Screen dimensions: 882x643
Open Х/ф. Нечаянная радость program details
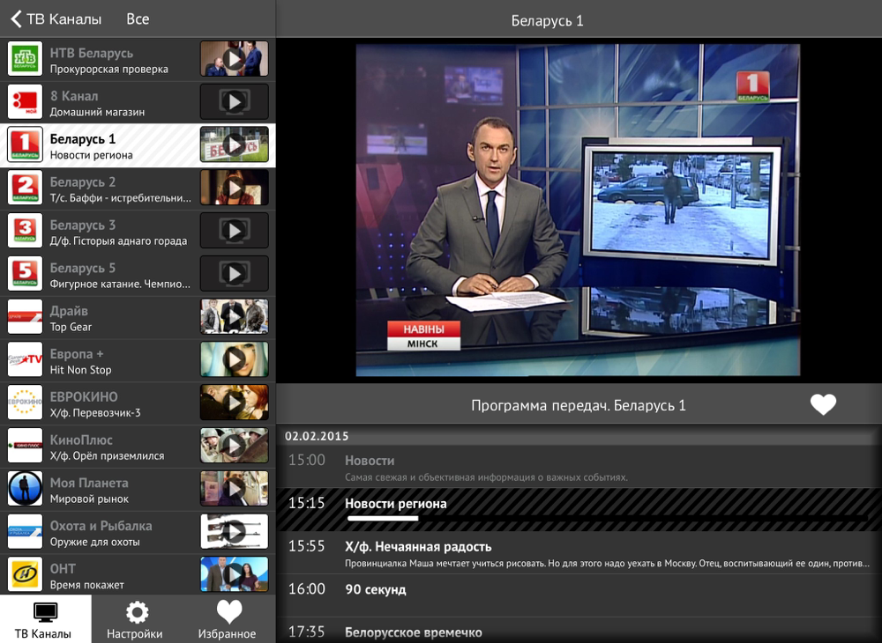pyautogui.click(x=579, y=553)
